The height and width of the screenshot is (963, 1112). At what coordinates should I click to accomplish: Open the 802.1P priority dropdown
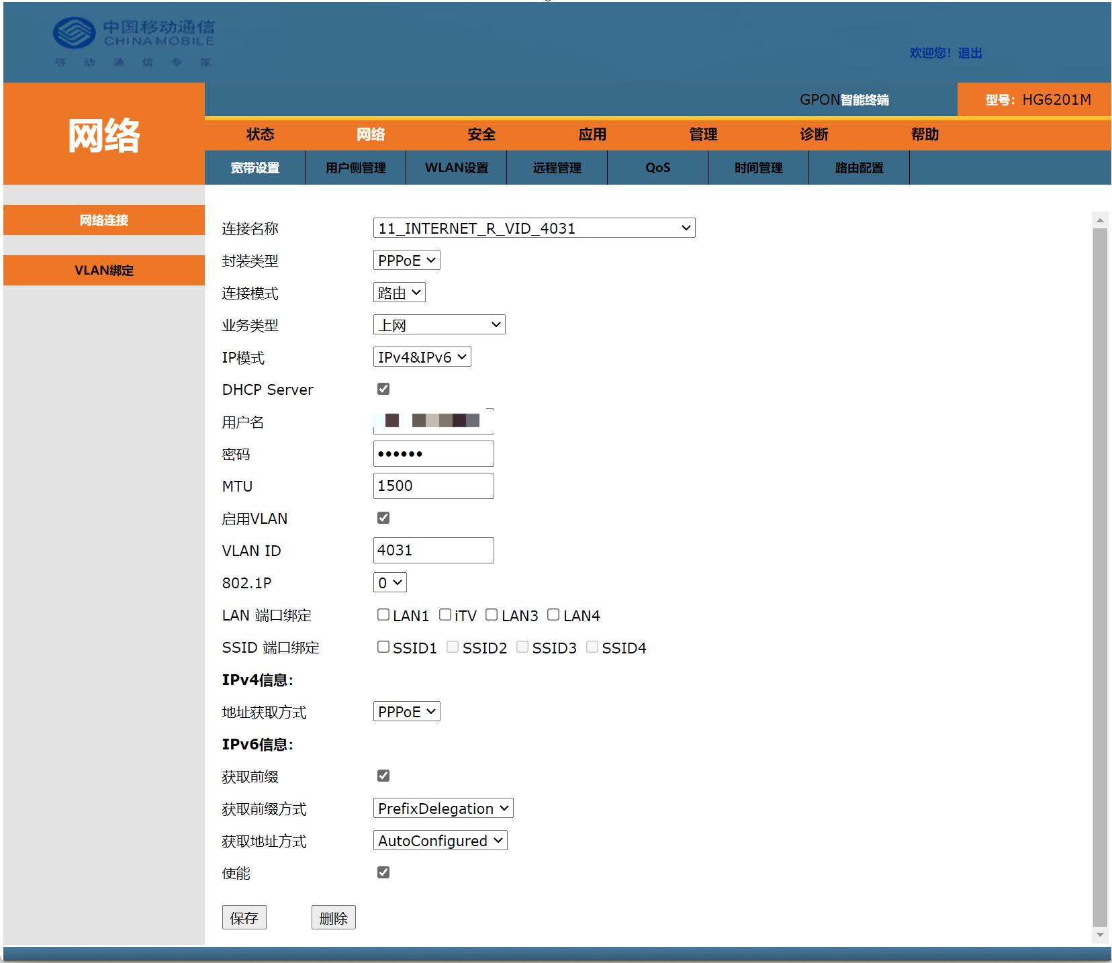click(389, 582)
